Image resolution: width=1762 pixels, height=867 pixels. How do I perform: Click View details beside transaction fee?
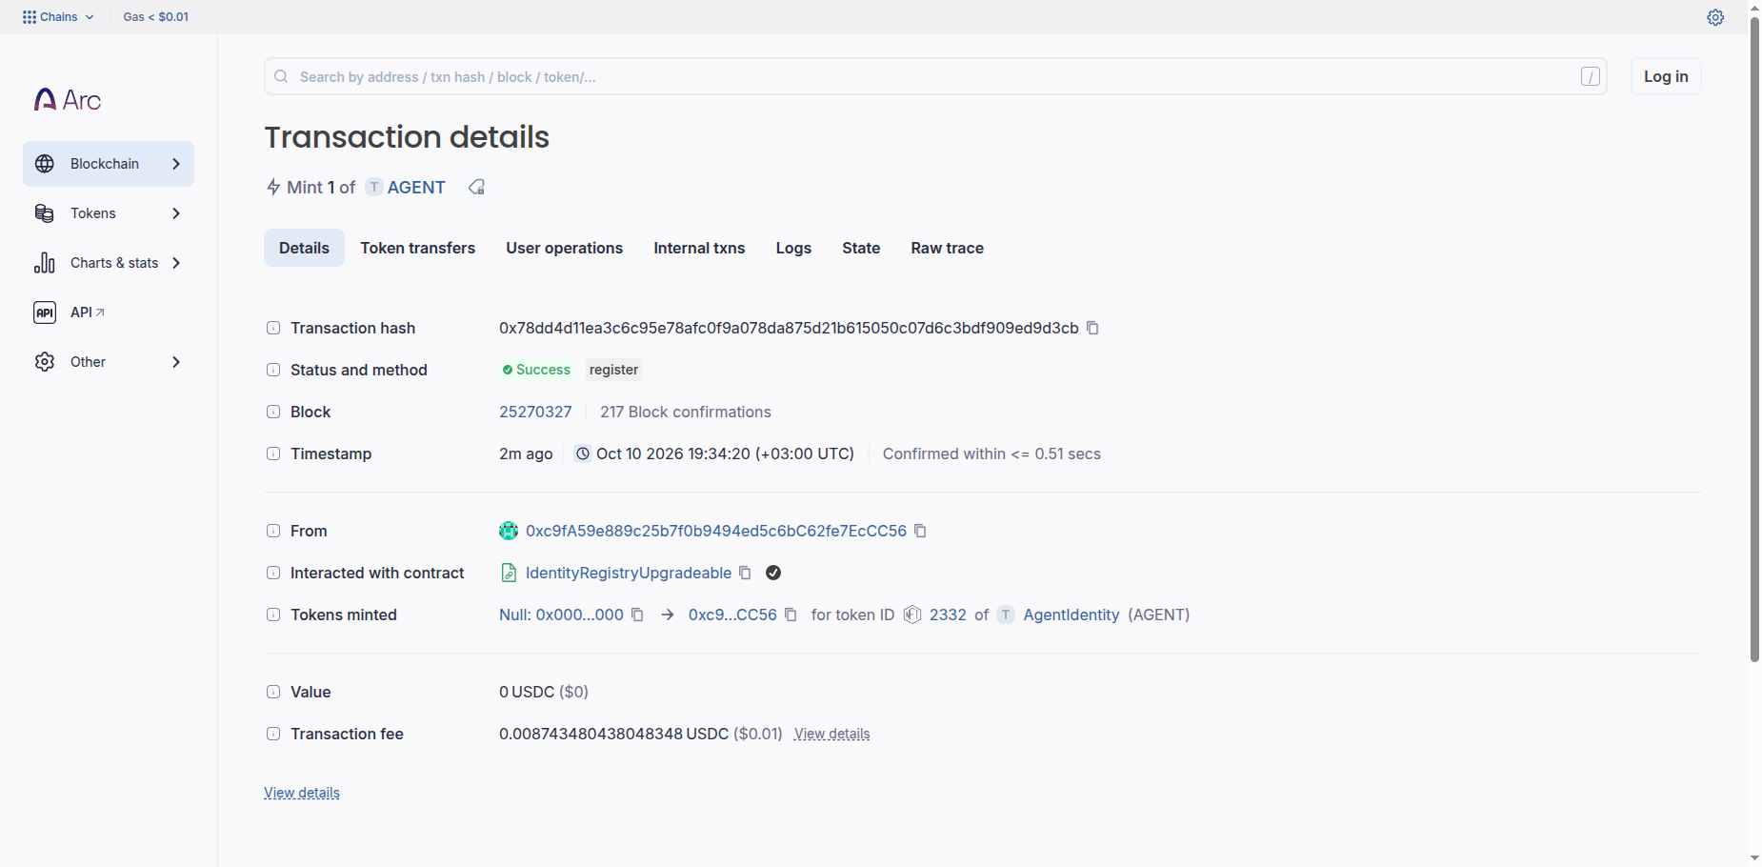click(832, 734)
